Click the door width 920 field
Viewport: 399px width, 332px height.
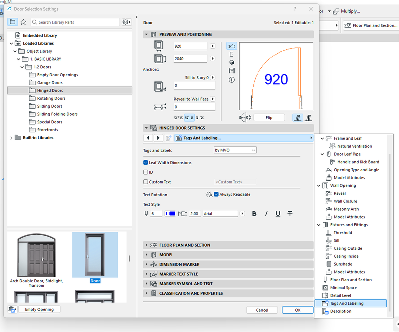coord(190,46)
